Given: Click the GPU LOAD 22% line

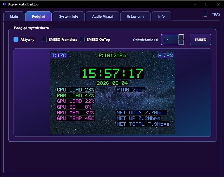Looking at the screenshot, I should tap(76, 101).
